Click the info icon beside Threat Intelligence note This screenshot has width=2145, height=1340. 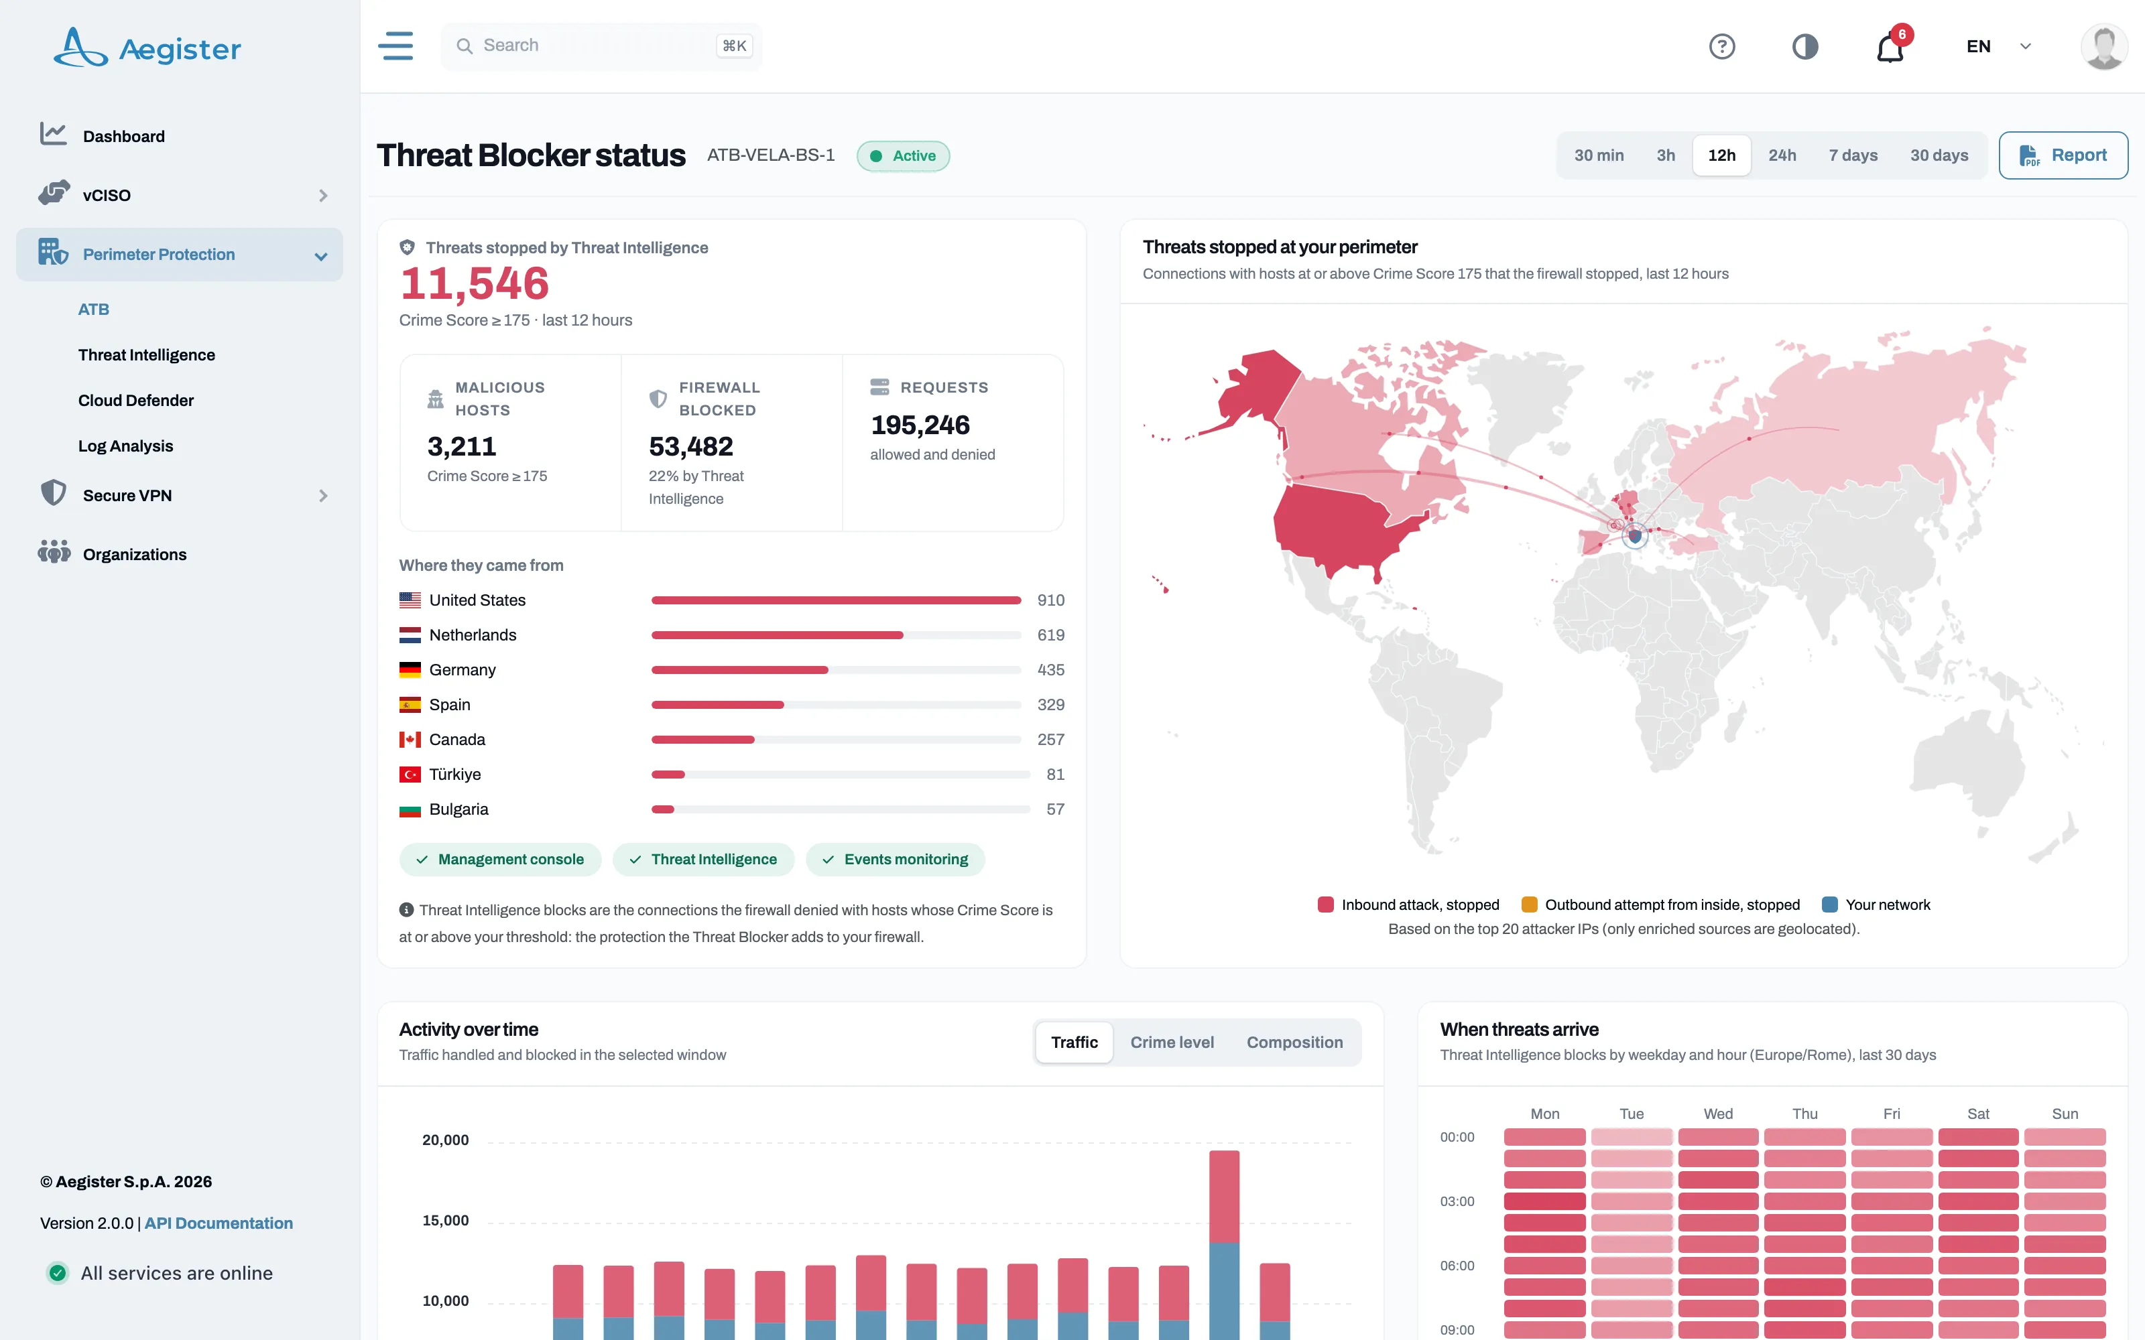pos(407,909)
